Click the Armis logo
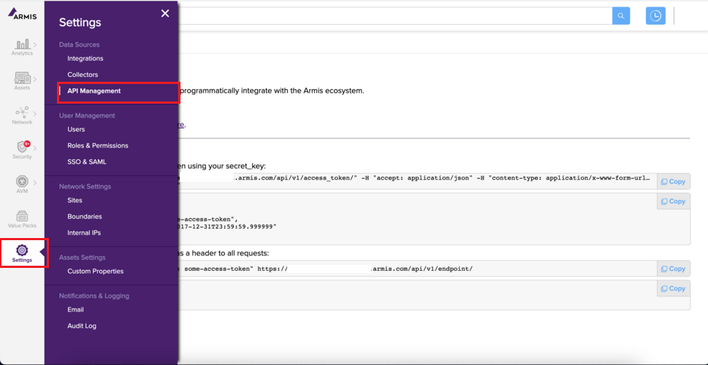Image resolution: width=708 pixels, height=365 pixels. click(22, 15)
